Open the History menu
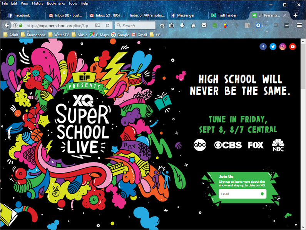The height and width of the screenshot is (230, 306). 38,3
